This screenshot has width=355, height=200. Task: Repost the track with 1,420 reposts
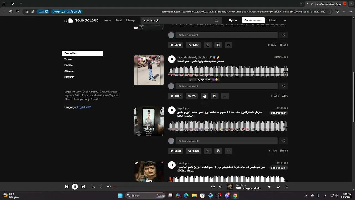194,151
